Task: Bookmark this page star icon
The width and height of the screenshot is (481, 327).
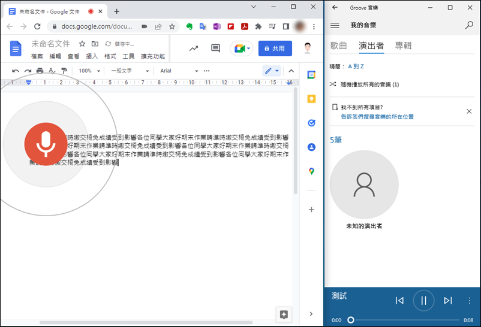Action: [172, 27]
